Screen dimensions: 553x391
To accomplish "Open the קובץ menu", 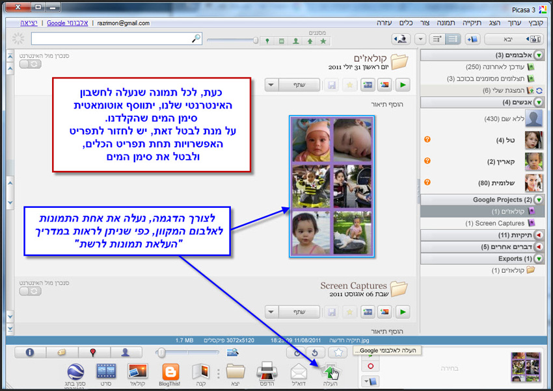I will pyautogui.click(x=535, y=23).
